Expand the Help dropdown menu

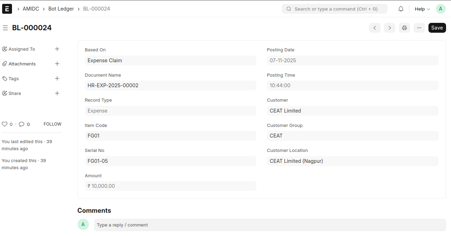422,9
